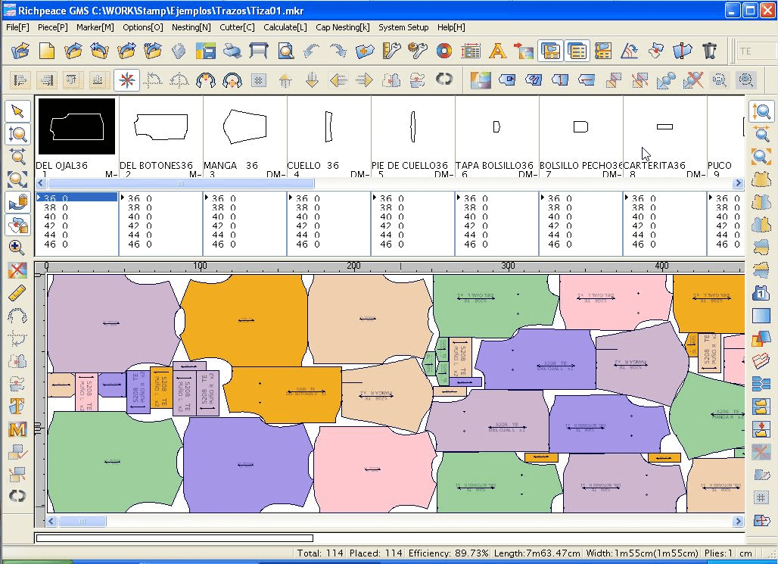Click the printer icon in the toolbar

232,51
